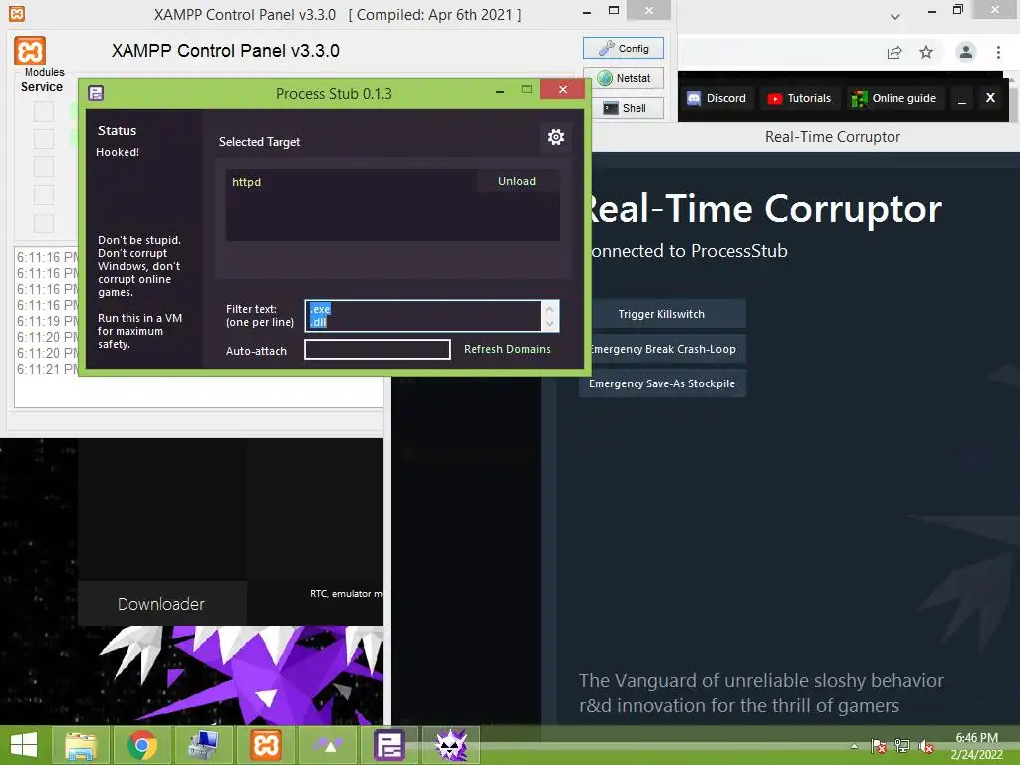Open the network tray icon
The height and width of the screenshot is (765, 1020).
pyautogui.click(x=902, y=746)
